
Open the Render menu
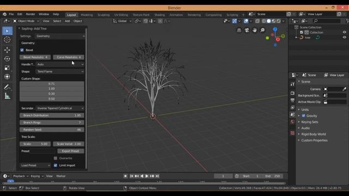coord(31,14)
